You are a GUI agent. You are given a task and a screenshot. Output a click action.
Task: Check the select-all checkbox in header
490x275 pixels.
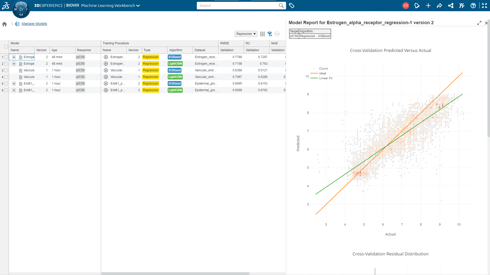click(6, 47)
